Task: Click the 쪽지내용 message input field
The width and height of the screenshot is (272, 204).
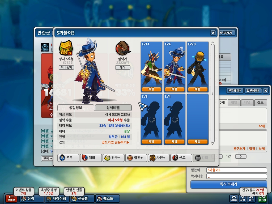Action: (x=236, y=176)
